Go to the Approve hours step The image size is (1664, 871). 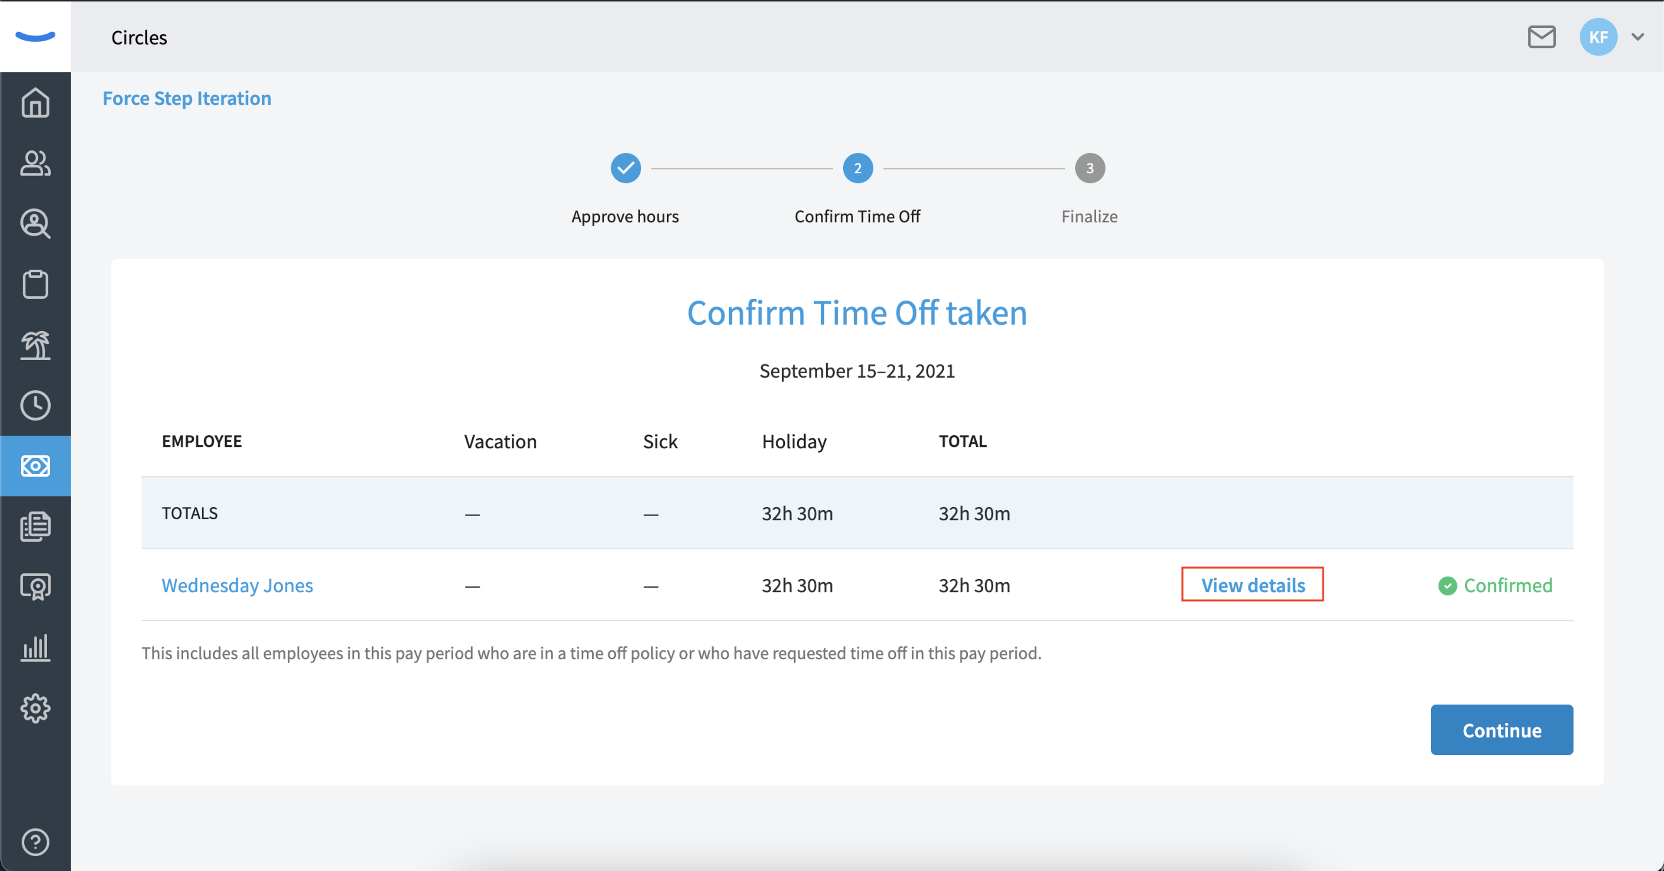coord(625,168)
